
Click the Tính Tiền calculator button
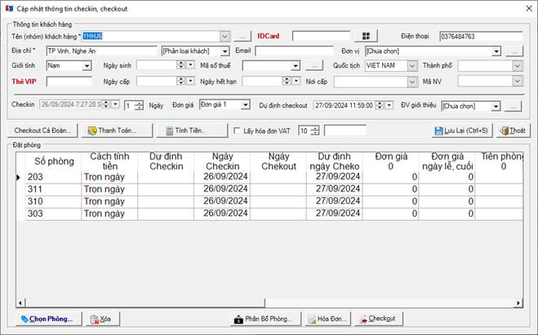point(192,130)
